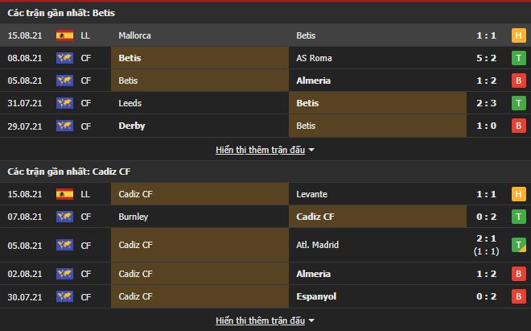Screen dimensions: 531x331
Task: Click the Atl. Madrid team name
Action: (319, 245)
